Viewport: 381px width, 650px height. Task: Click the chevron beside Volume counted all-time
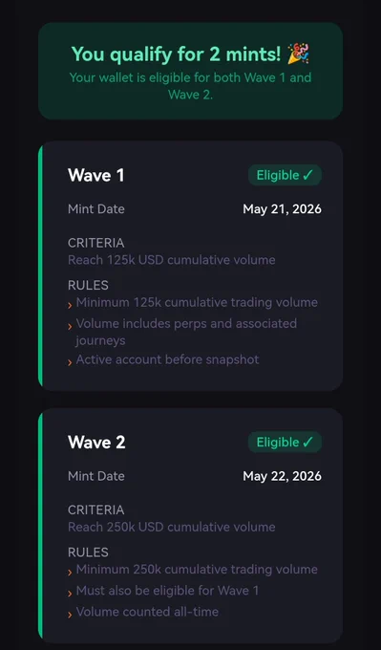70,615
